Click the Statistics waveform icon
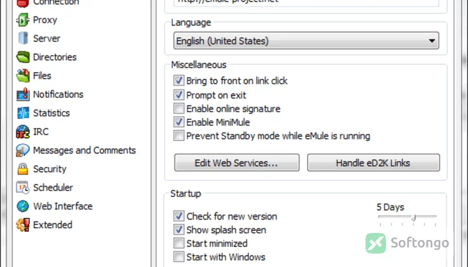Screen dimensions: 468x267 click(x=23, y=113)
